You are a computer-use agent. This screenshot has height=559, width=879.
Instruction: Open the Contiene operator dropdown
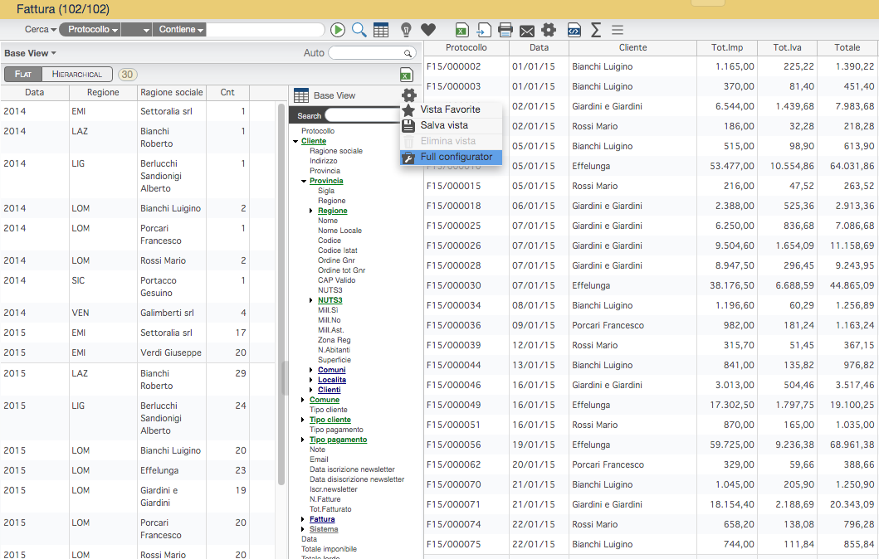click(x=180, y=30)
